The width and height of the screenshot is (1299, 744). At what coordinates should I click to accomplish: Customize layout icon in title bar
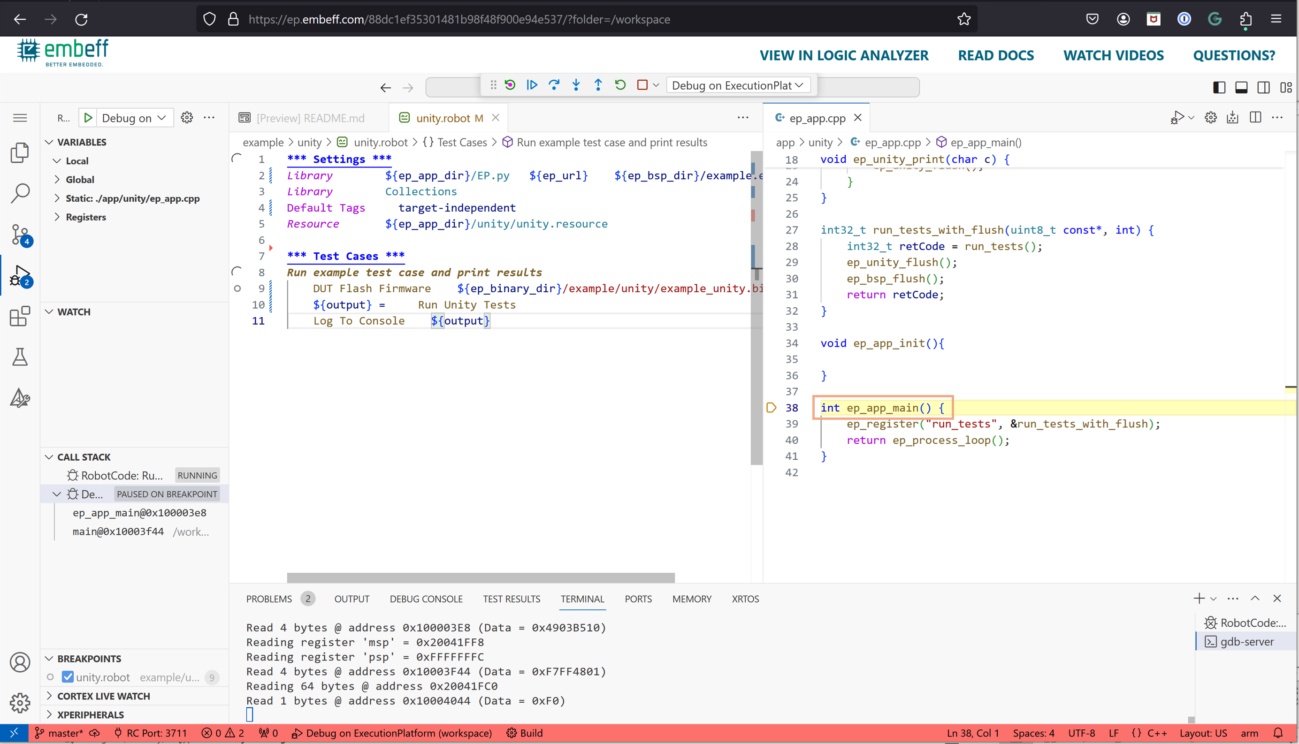1286,87
